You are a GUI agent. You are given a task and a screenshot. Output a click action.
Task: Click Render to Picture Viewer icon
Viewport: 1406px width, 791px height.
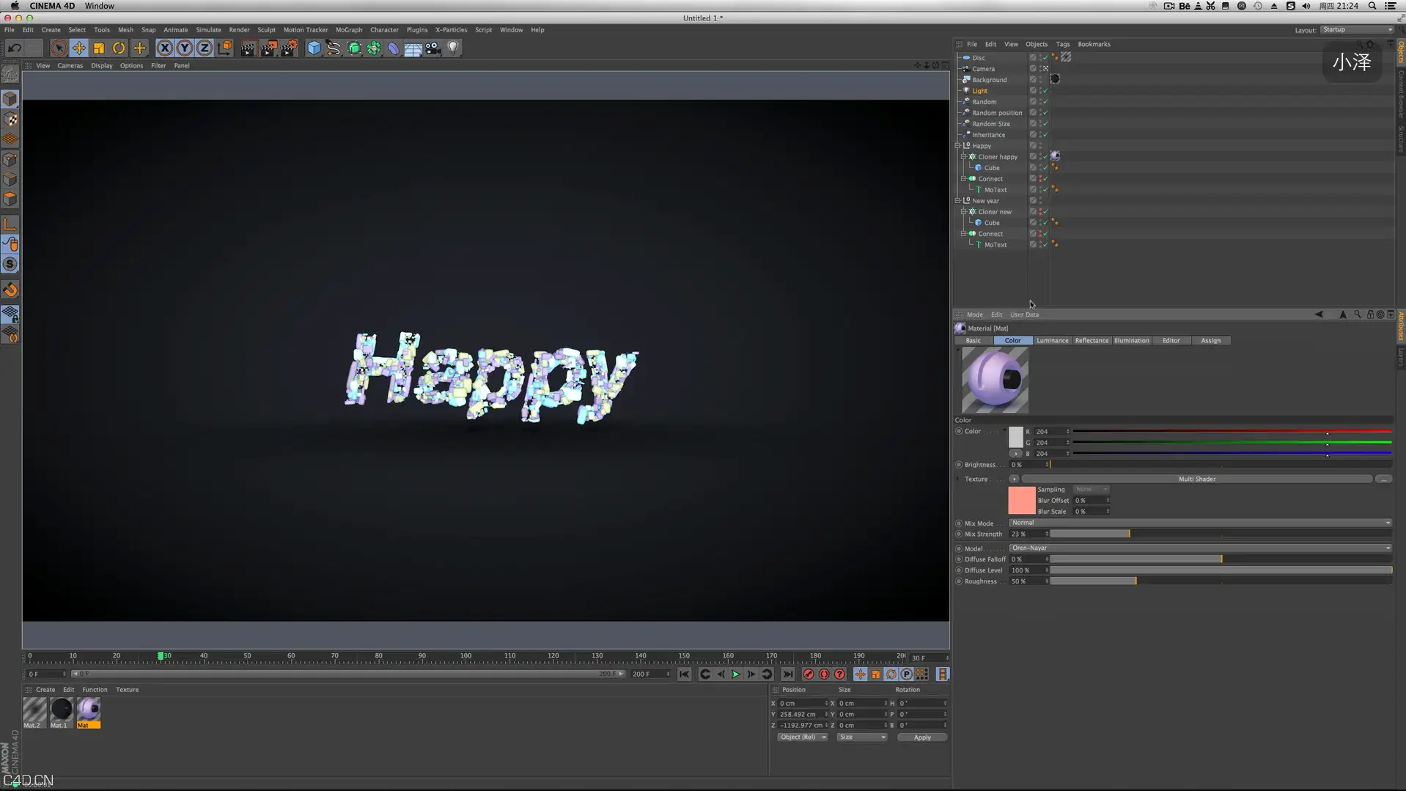click(268, 48)
